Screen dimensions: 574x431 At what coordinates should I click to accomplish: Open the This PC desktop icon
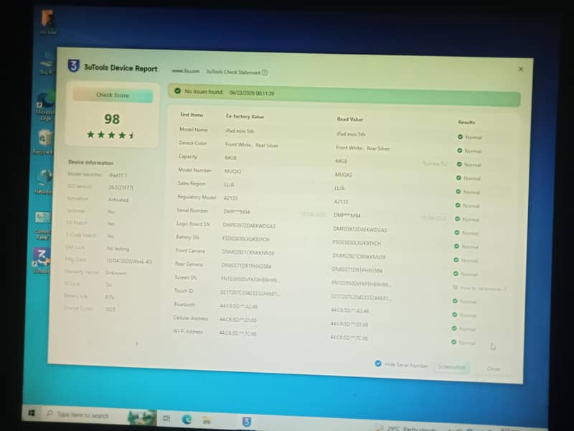click(47, 63)
